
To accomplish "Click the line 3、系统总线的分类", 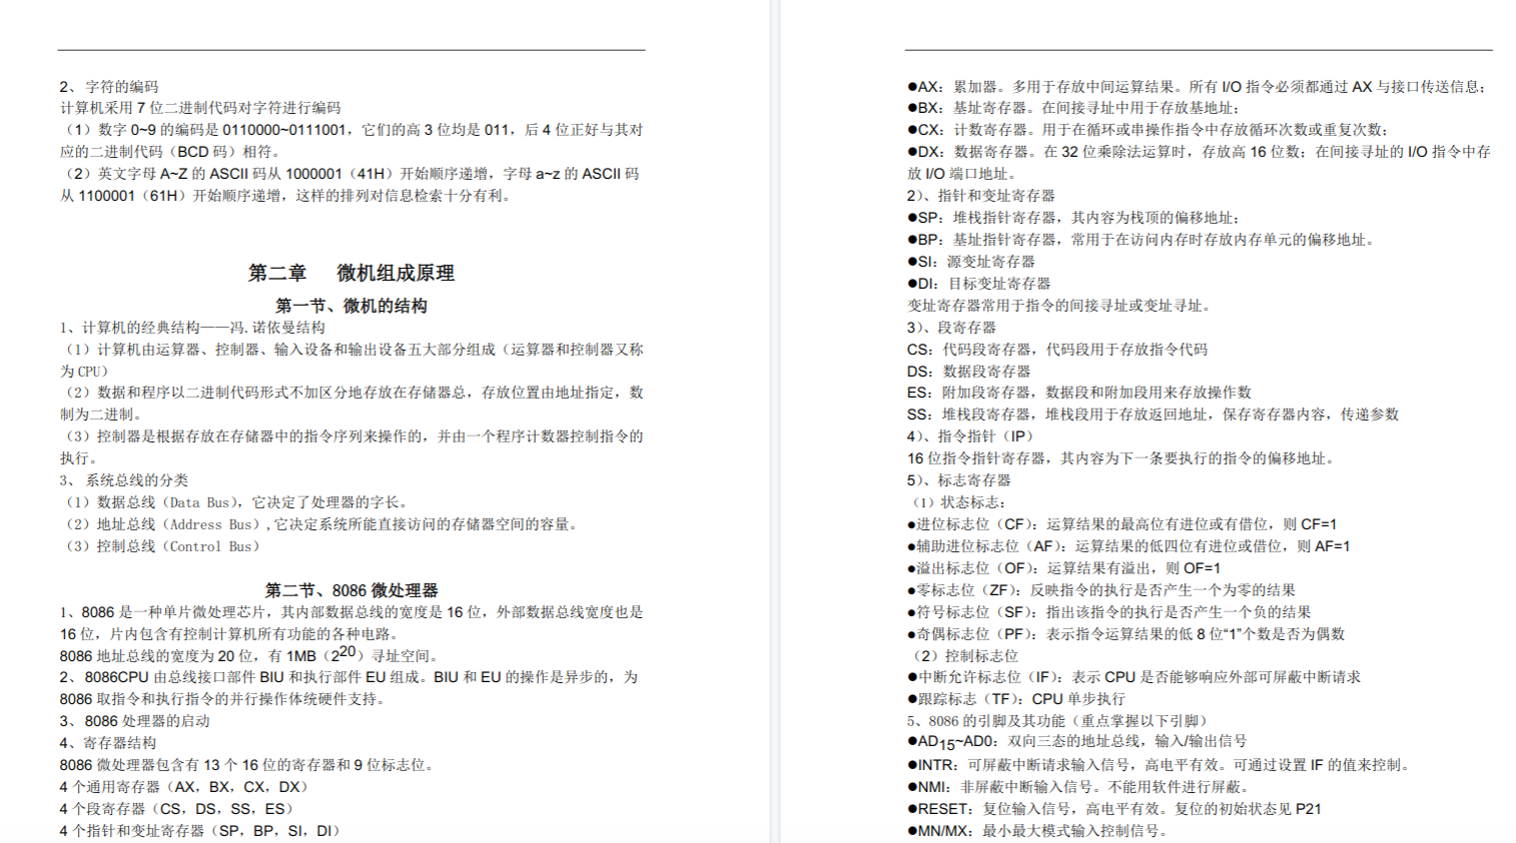I will tap(124, 480).
